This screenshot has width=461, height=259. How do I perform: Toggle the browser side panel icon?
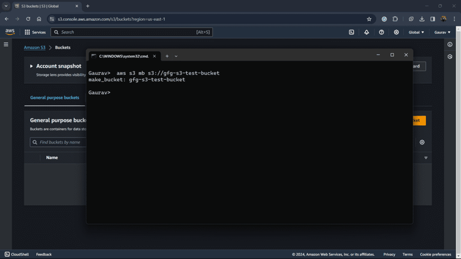point(432,19)
